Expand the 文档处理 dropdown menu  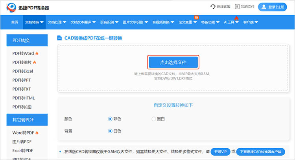(57, 22)
